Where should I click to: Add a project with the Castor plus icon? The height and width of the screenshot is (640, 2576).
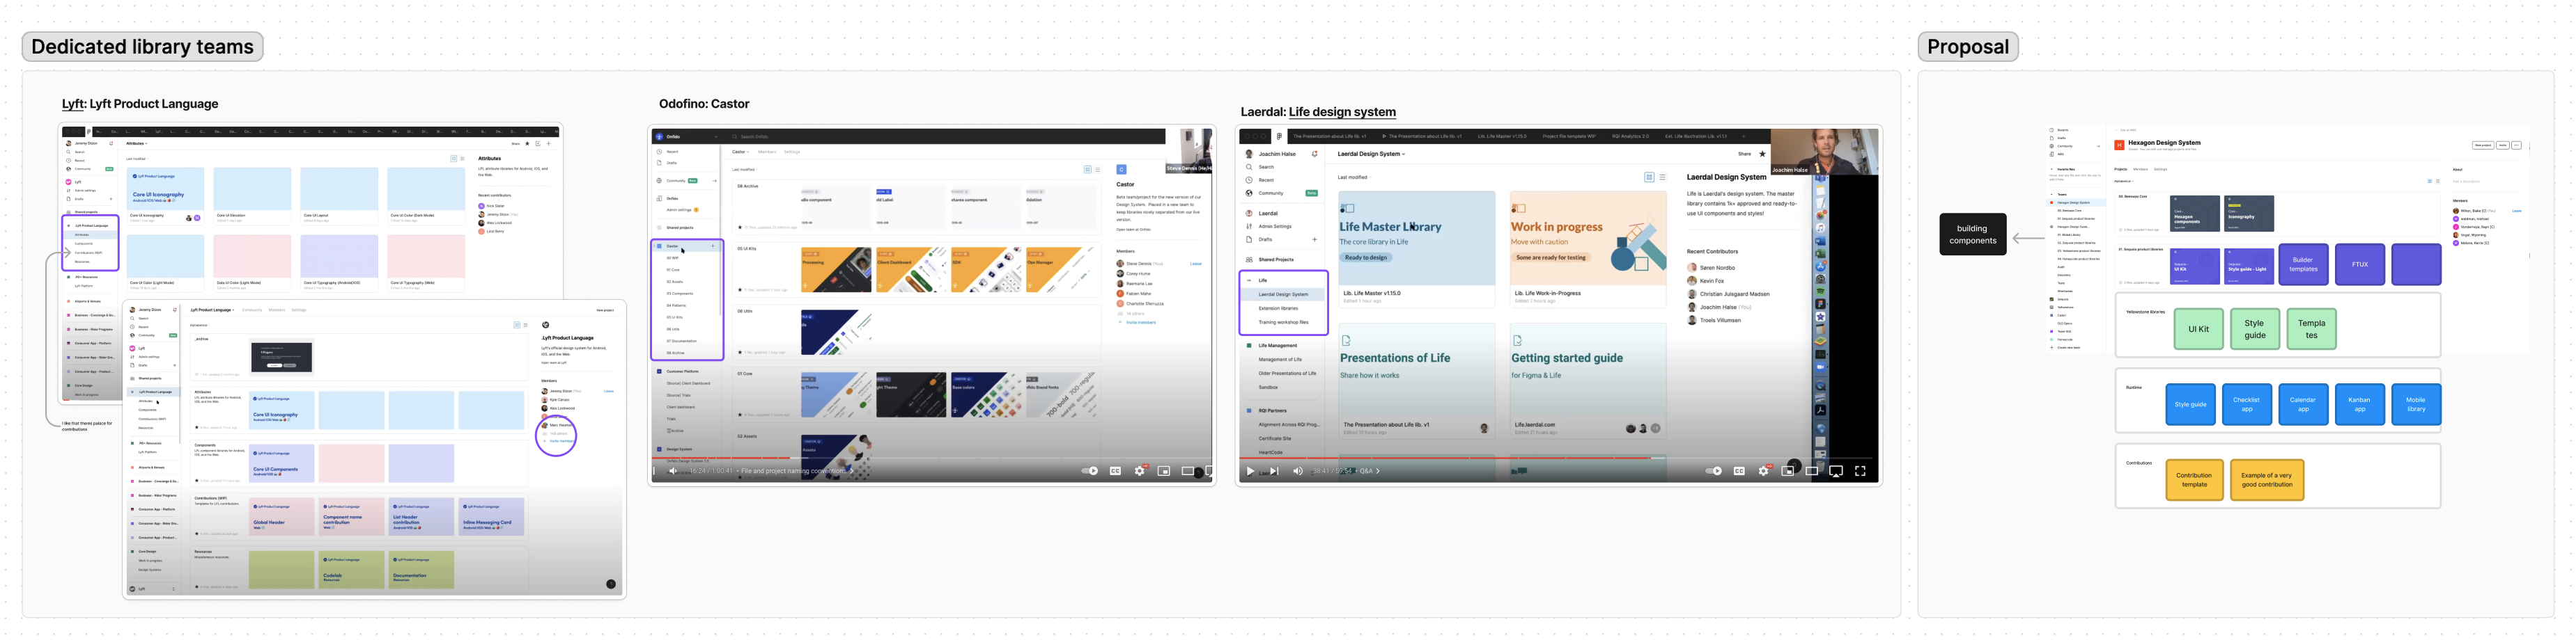click(x=713, y=246)
